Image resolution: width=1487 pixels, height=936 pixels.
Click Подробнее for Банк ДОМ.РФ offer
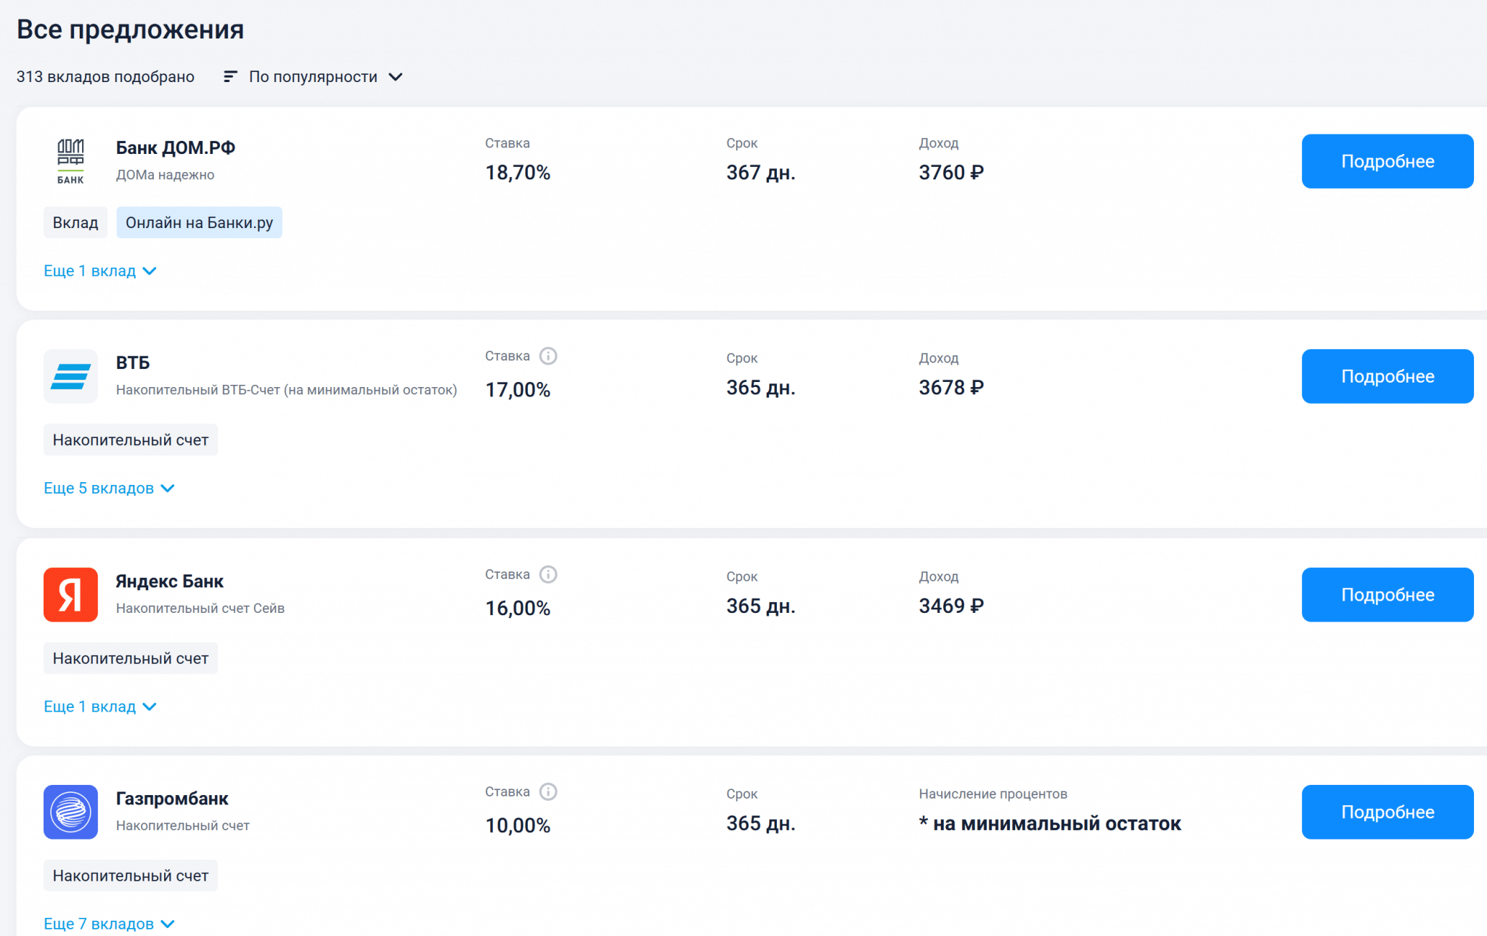pyautogui.click(x=1387, y=161)
